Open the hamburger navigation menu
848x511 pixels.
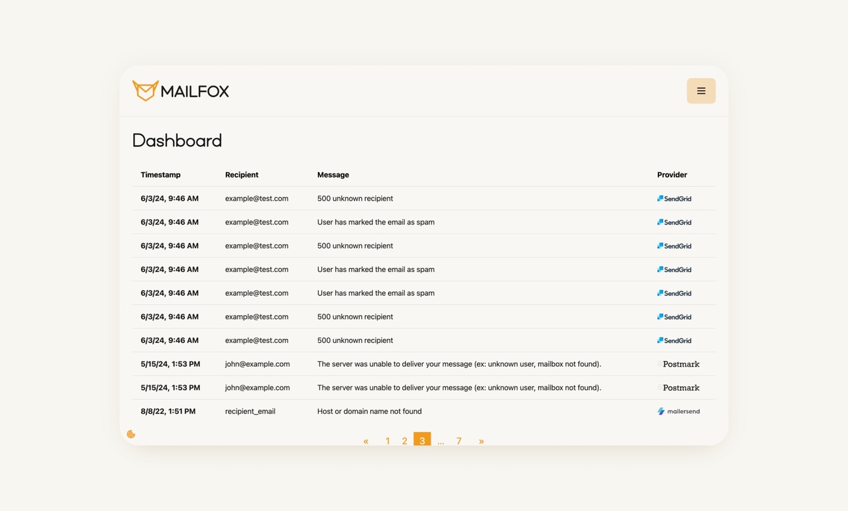pyautogui.click(x=701, y=91)
